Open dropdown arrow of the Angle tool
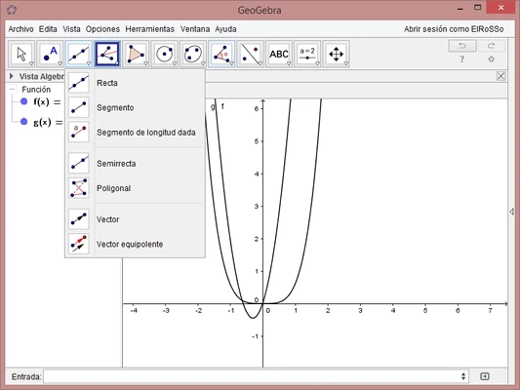This screenshot has height=390, width=520. 231,63
